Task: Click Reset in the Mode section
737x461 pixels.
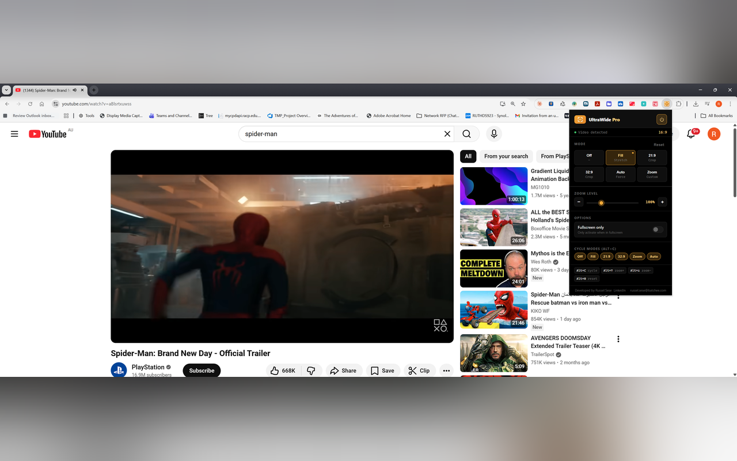Action: pyautogui.click(x=659, y=145)
